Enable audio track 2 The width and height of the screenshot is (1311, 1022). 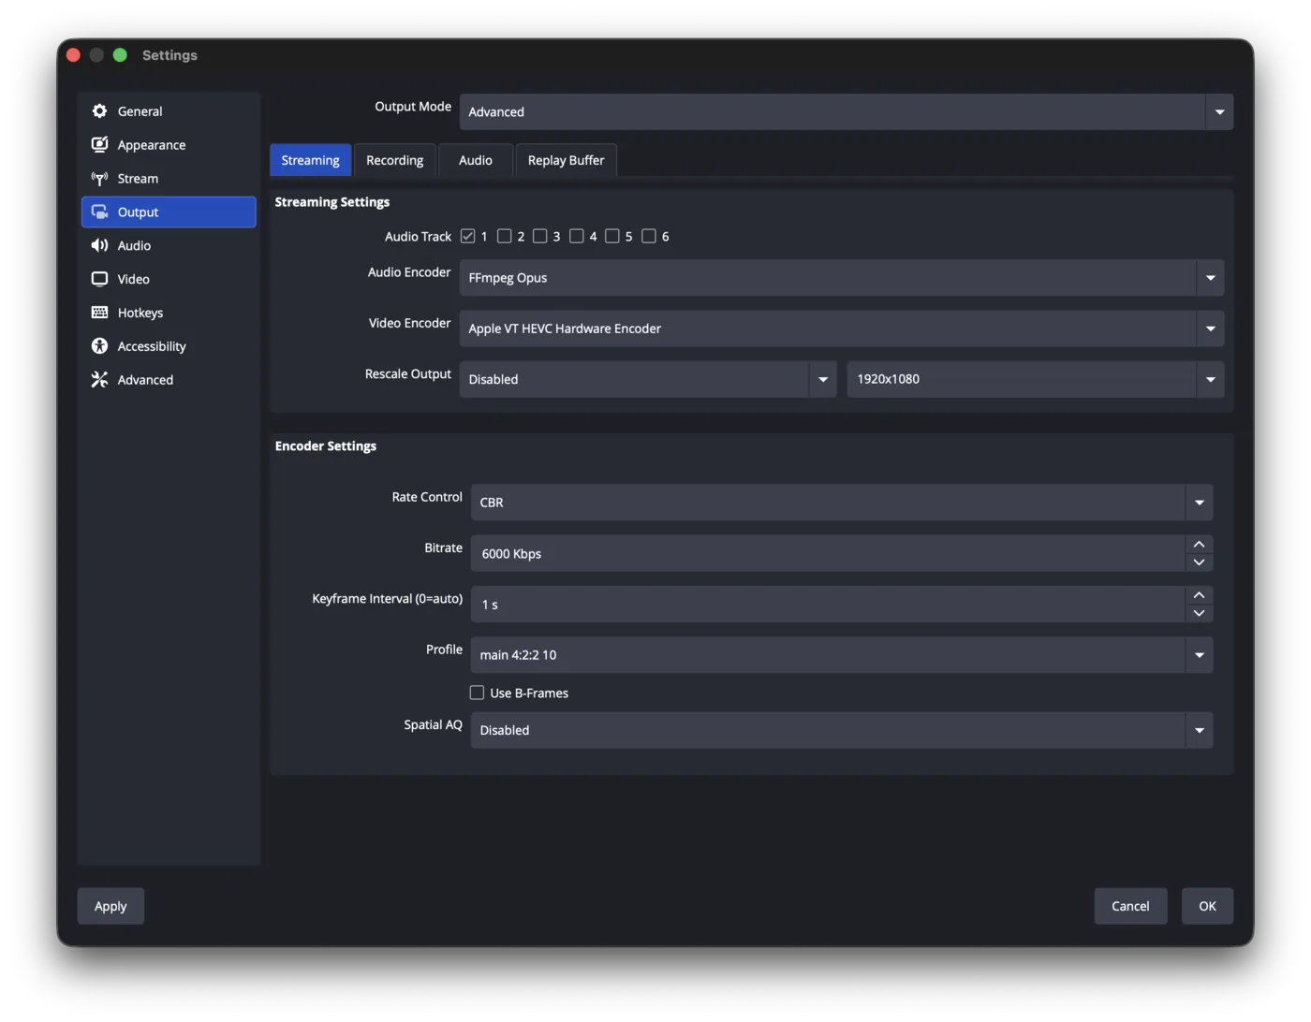point(504,236)
